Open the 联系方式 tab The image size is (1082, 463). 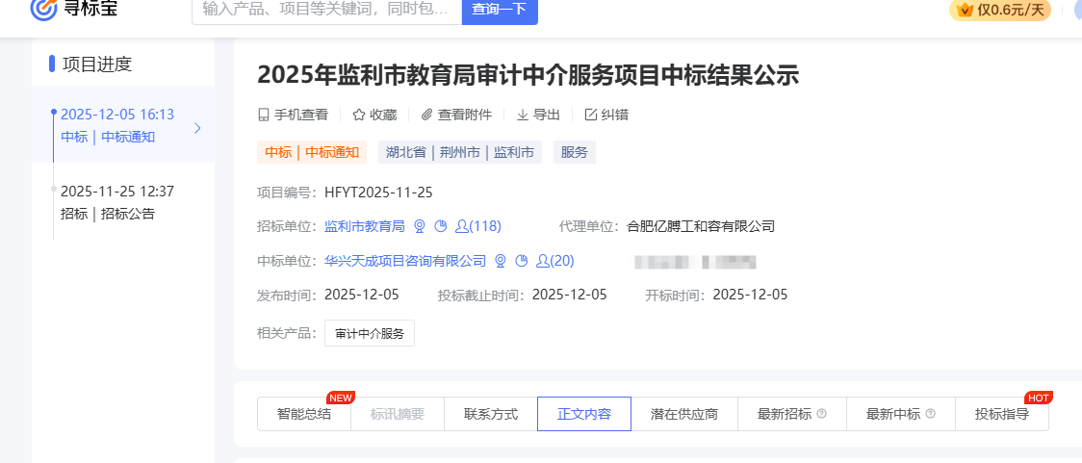(x=491, y=415)
